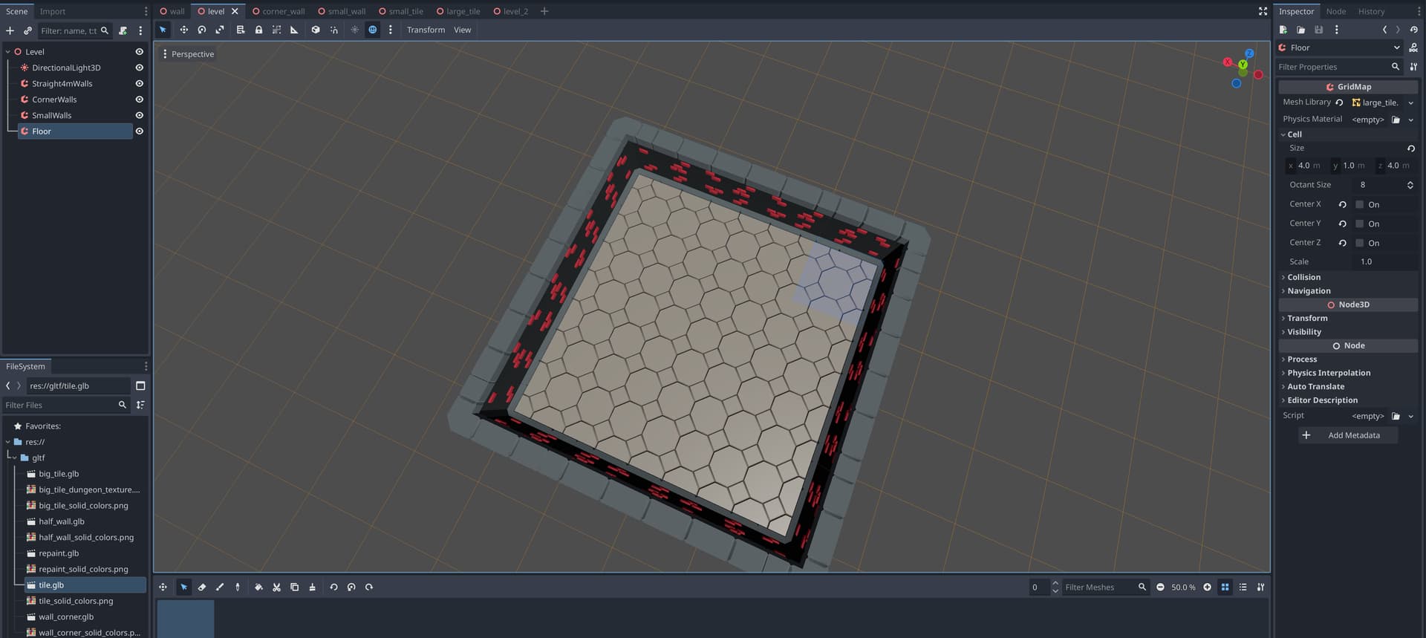The image size is (1426, 638).
Task: Click the lock selected node icon
Action: pyautogui.click(x=258, y=30)
